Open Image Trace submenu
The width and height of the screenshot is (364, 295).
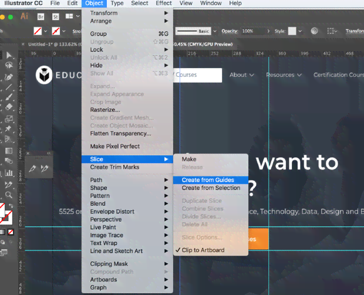point(127,235)
